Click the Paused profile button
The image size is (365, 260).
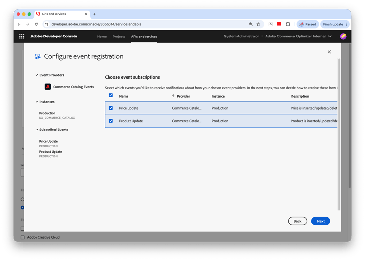click(308, 24)
